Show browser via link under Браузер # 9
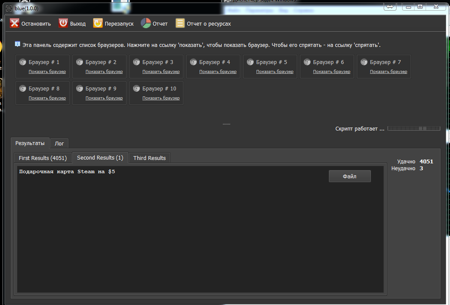450x305 pixels. (x=104, y=98)
